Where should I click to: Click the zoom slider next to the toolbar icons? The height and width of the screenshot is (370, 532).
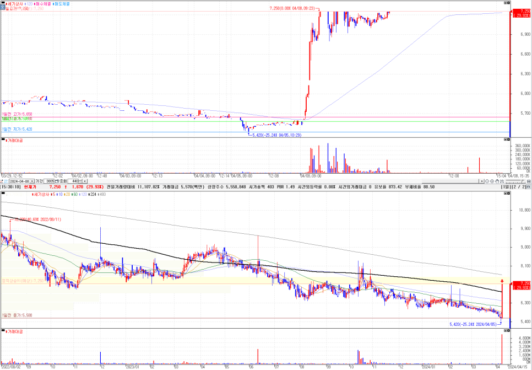[516, 181]
